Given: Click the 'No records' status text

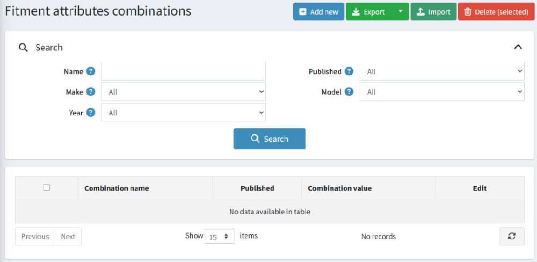Looking at the screenshot, I should point(379,236).
